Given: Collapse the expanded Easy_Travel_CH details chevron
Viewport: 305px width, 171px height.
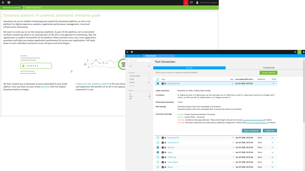Looking at the screenshot, I should click(273, 83).
